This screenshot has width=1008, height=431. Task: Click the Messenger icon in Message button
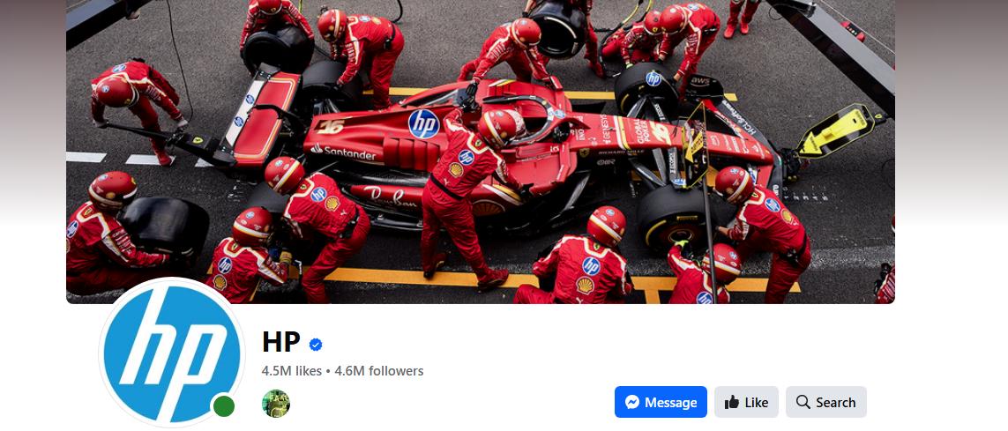click(632, 402)
